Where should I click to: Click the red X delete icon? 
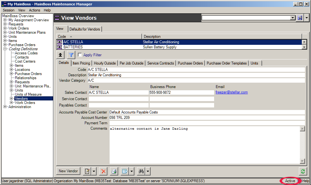(x=103, y=171)
